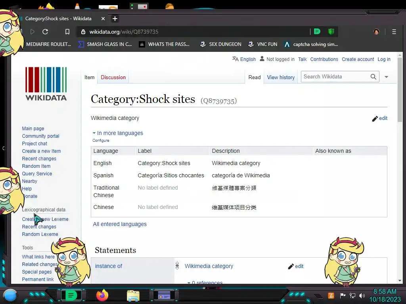Open captcha solving sim bookmark
The height and width of the screenshot is (304, 406).
[311, 44]
